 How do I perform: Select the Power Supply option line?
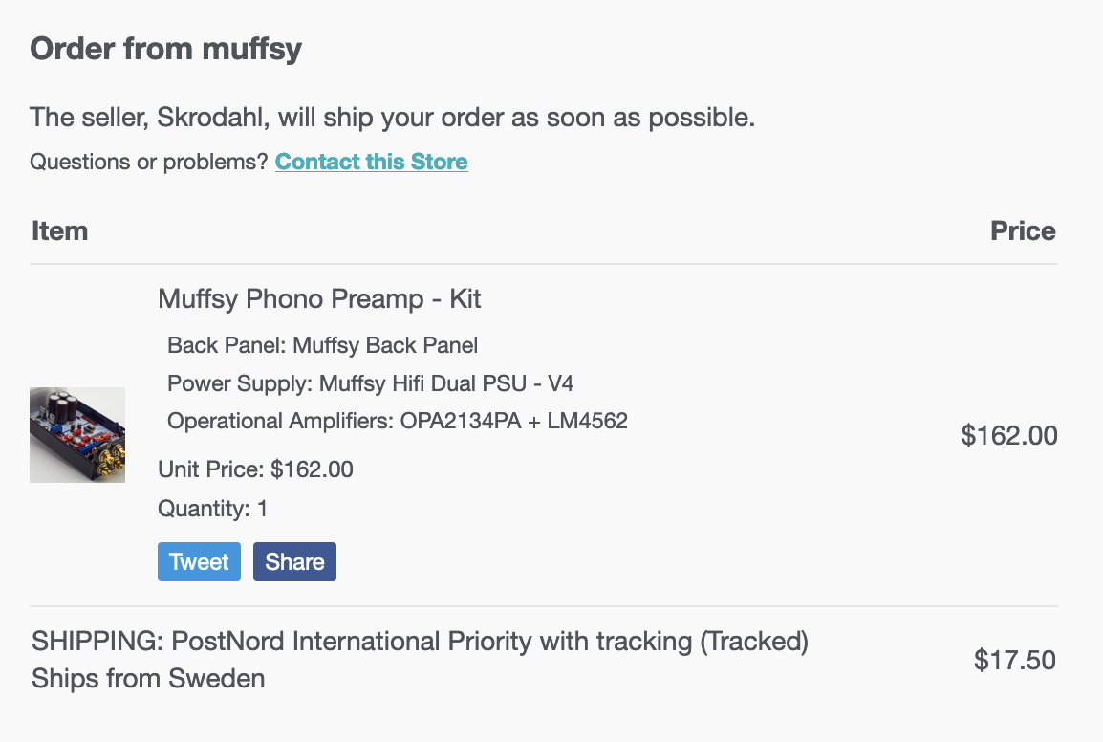(371, 383)
